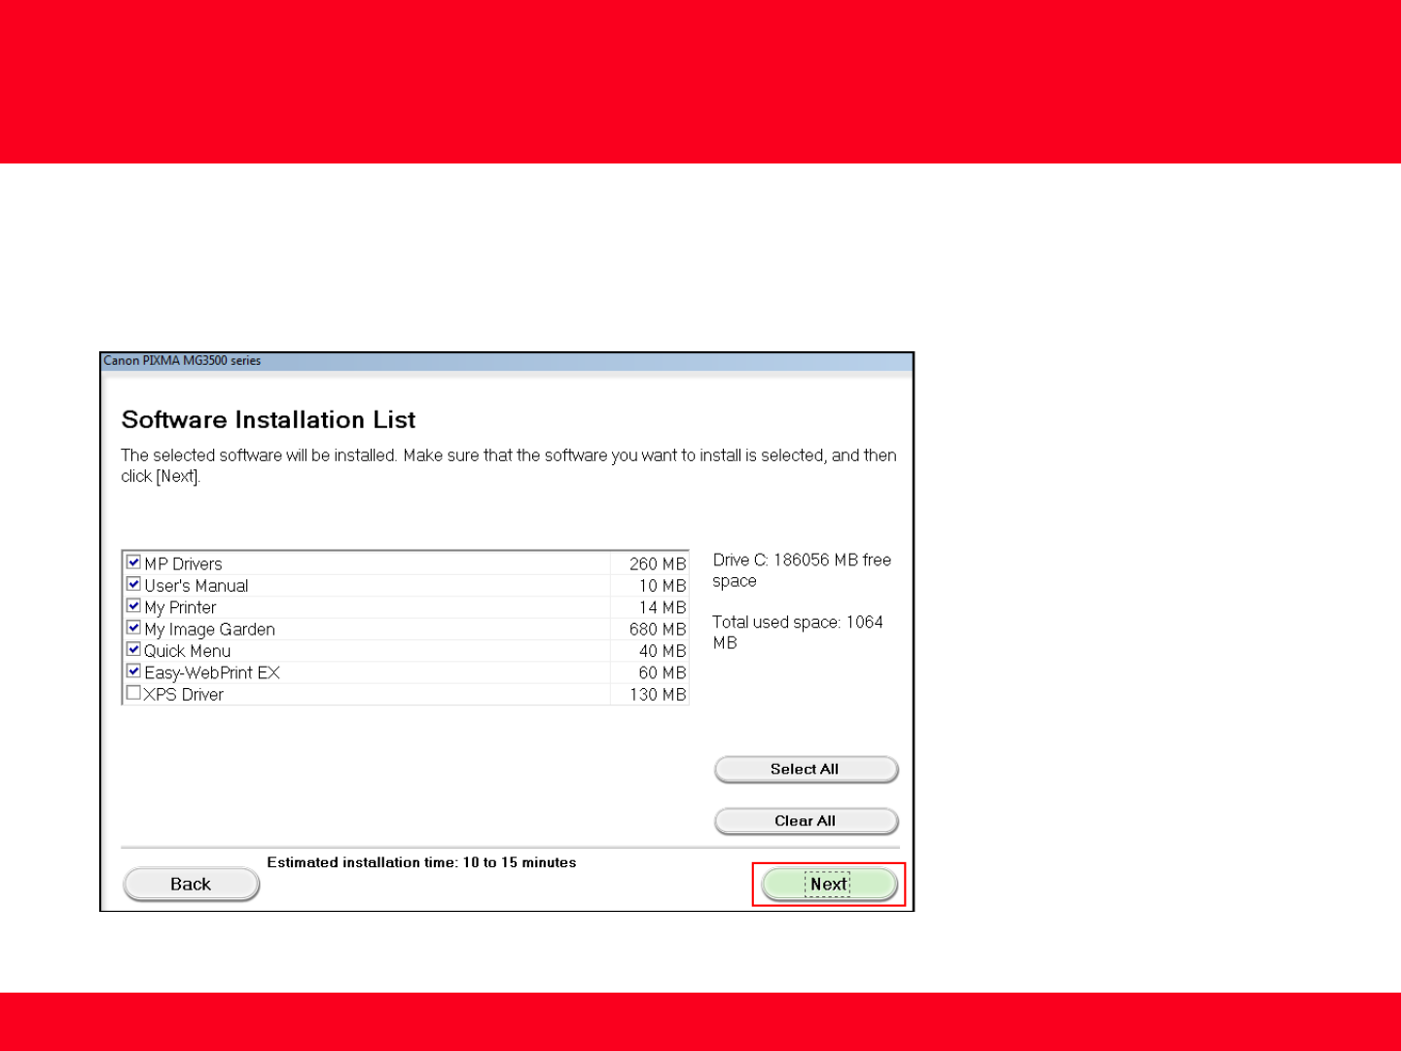Select the User's Manual list label

point(197,586)
